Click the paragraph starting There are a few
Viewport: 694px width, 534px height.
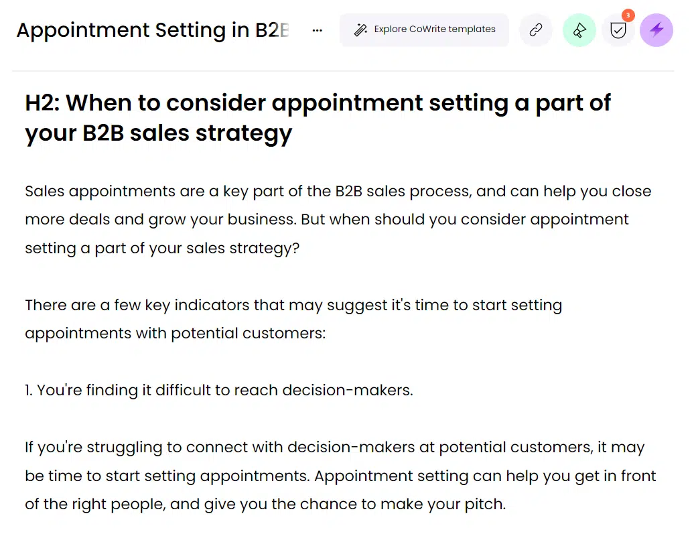pos(293,319)
